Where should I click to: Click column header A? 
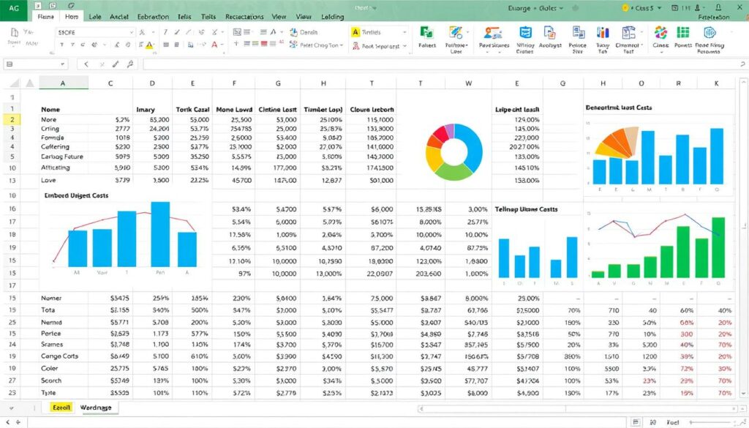(x=63, y=83)
